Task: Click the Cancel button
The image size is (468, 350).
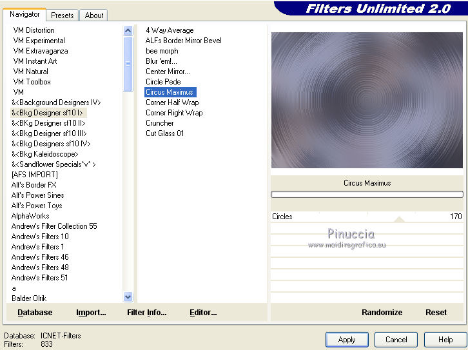Action: tap(396, 340)
